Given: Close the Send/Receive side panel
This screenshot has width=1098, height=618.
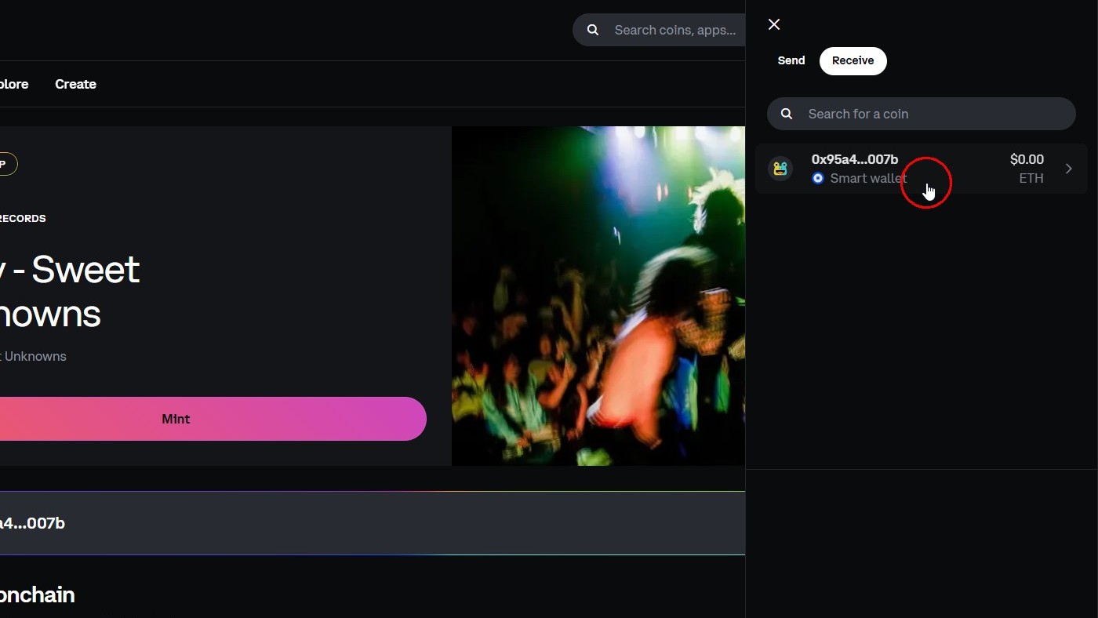Looking at the screenshot, I should pos(774,24).
